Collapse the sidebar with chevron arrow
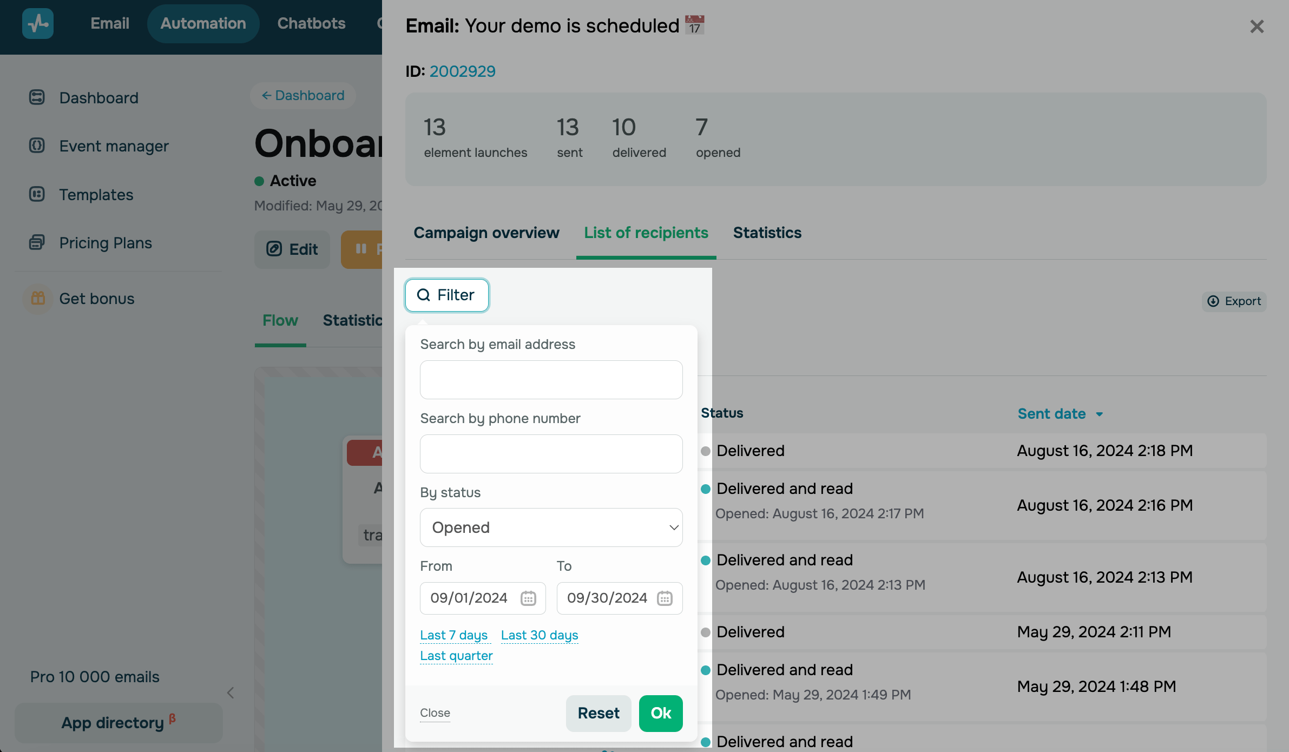The height and width of the screenshot is (752, 1289). [231, 692]
